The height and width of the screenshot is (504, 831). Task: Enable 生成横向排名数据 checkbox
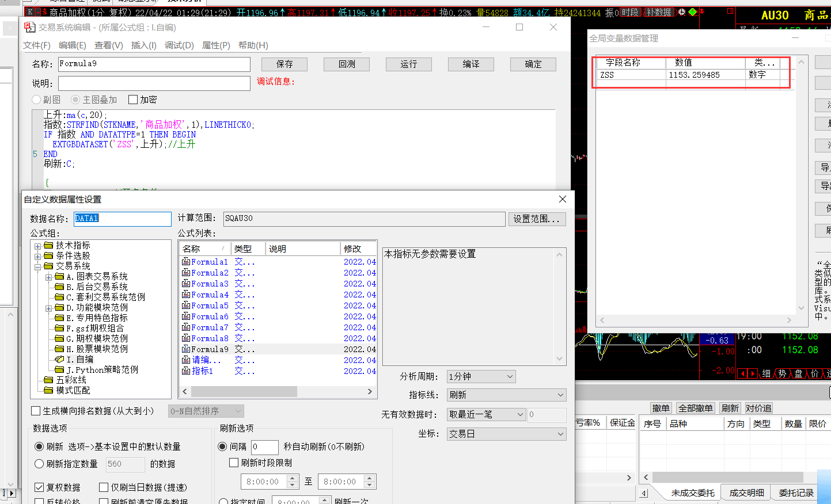(x=36, y=411)
